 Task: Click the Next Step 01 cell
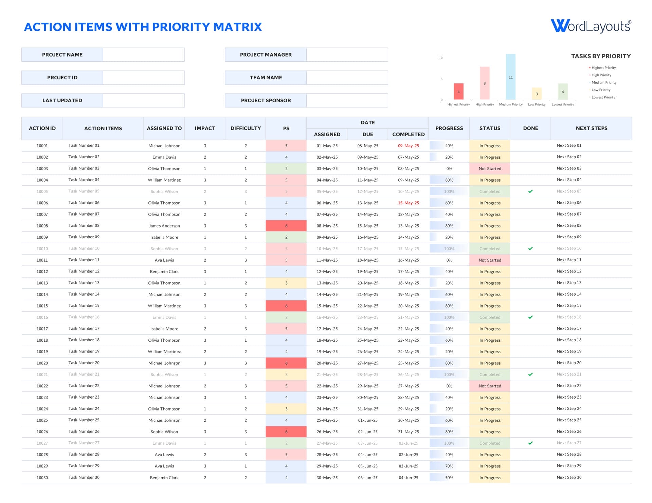(x=569, y=145)
